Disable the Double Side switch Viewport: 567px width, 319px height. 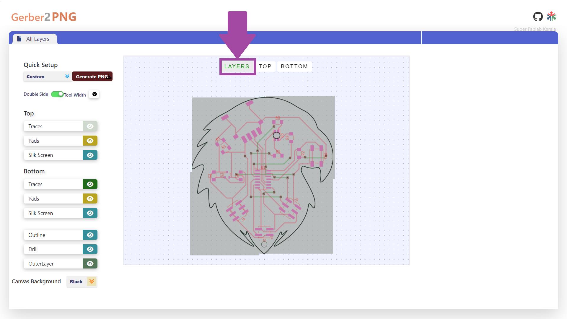[57, 94]
